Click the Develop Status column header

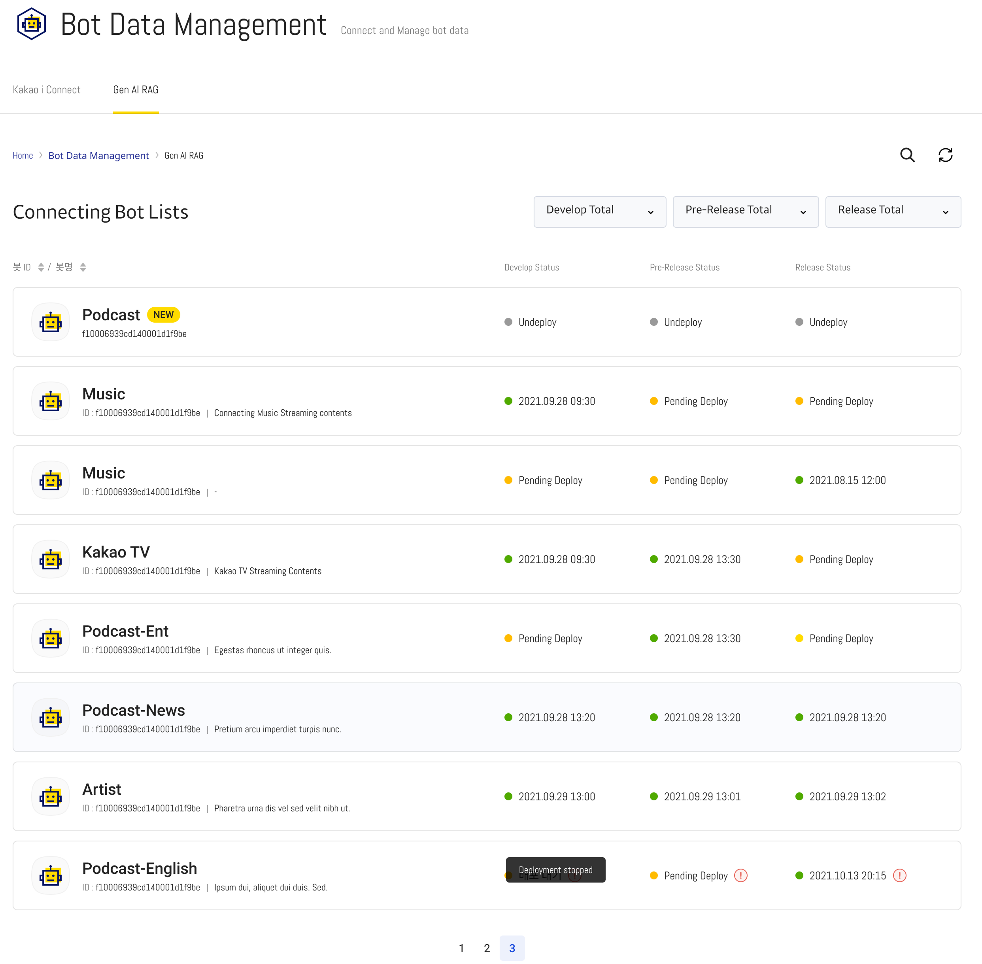click(x=531, y=267)
